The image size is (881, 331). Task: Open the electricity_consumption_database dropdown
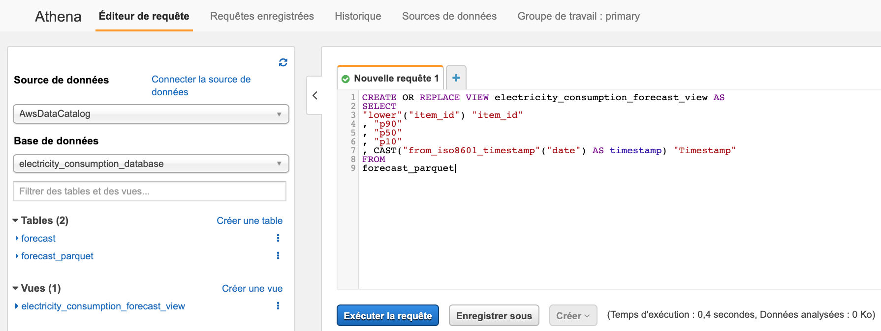151,164
